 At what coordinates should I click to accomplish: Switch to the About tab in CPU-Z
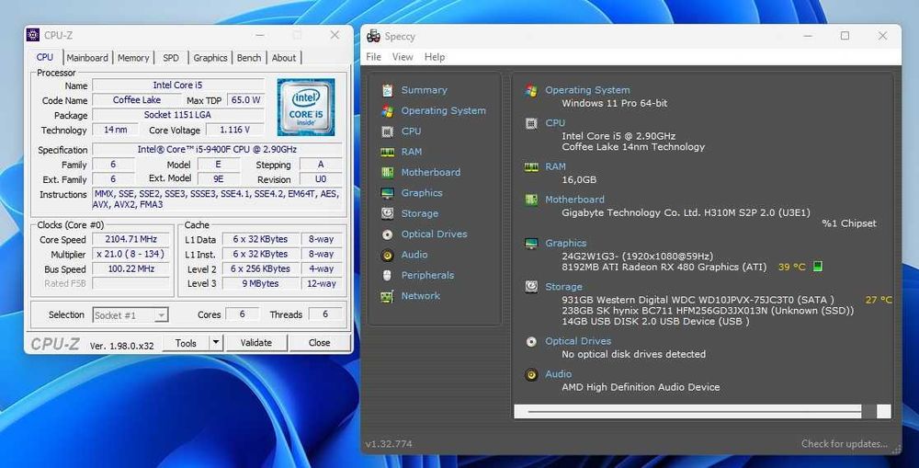(284, 58)
